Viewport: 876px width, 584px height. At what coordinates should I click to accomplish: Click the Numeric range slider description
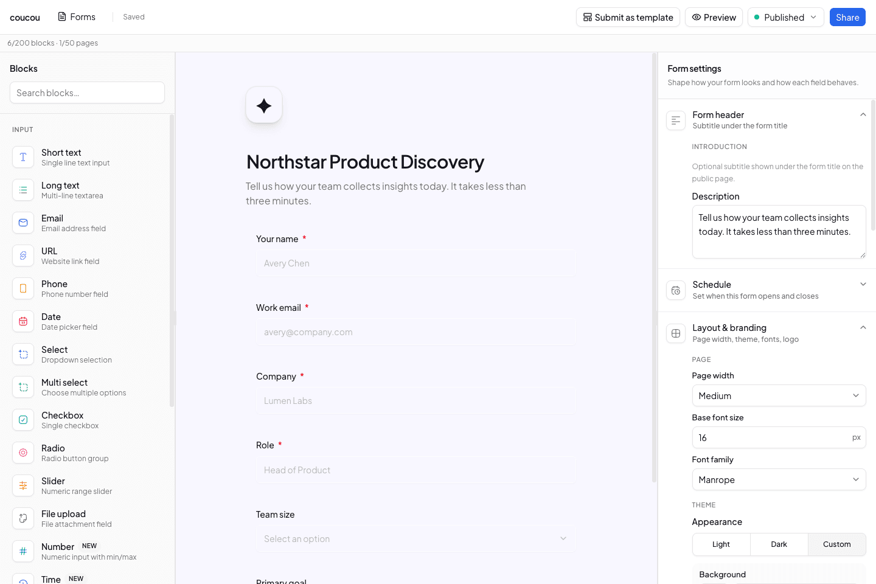pos(77,492)
